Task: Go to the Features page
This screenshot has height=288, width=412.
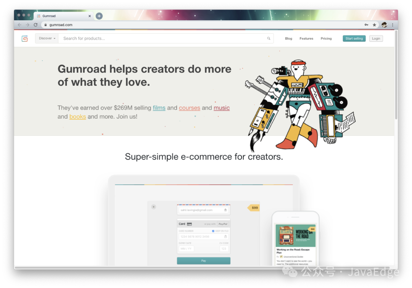Action: (x=306, y=39)
